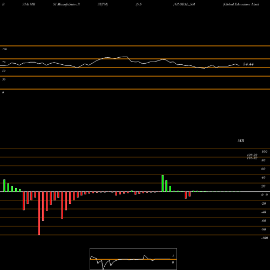Click the 54.44 RSI value label

tap(248, 64)
